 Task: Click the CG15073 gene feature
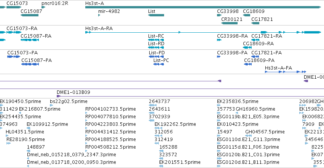click(14, 7)
